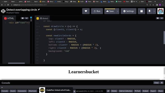Toggle browser side panel icon
This screenshot has width=165, height=93.
coord(157,5)
